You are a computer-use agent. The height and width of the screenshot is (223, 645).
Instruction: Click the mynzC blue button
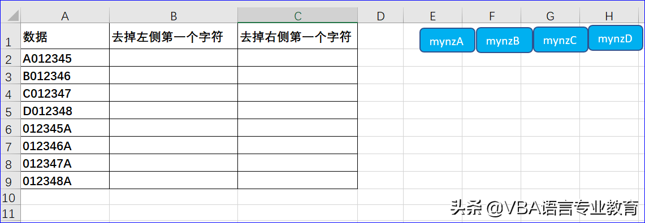coord(560,41)
